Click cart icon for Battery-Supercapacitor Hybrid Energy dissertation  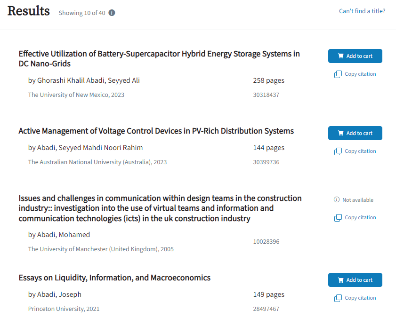point(341,56)
